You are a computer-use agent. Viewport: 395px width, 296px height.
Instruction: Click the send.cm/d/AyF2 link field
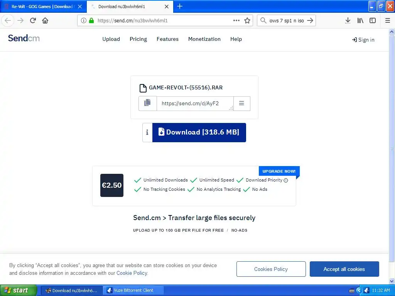(195, 103)
